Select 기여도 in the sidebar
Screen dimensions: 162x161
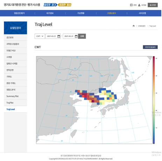pyautogui.click(x=15, y=76)
